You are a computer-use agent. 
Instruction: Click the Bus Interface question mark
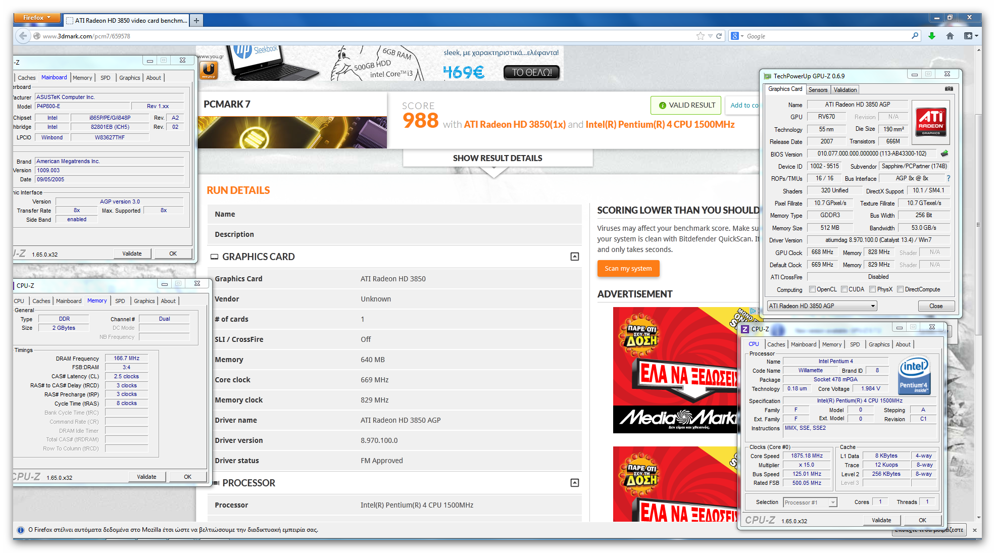949,178
